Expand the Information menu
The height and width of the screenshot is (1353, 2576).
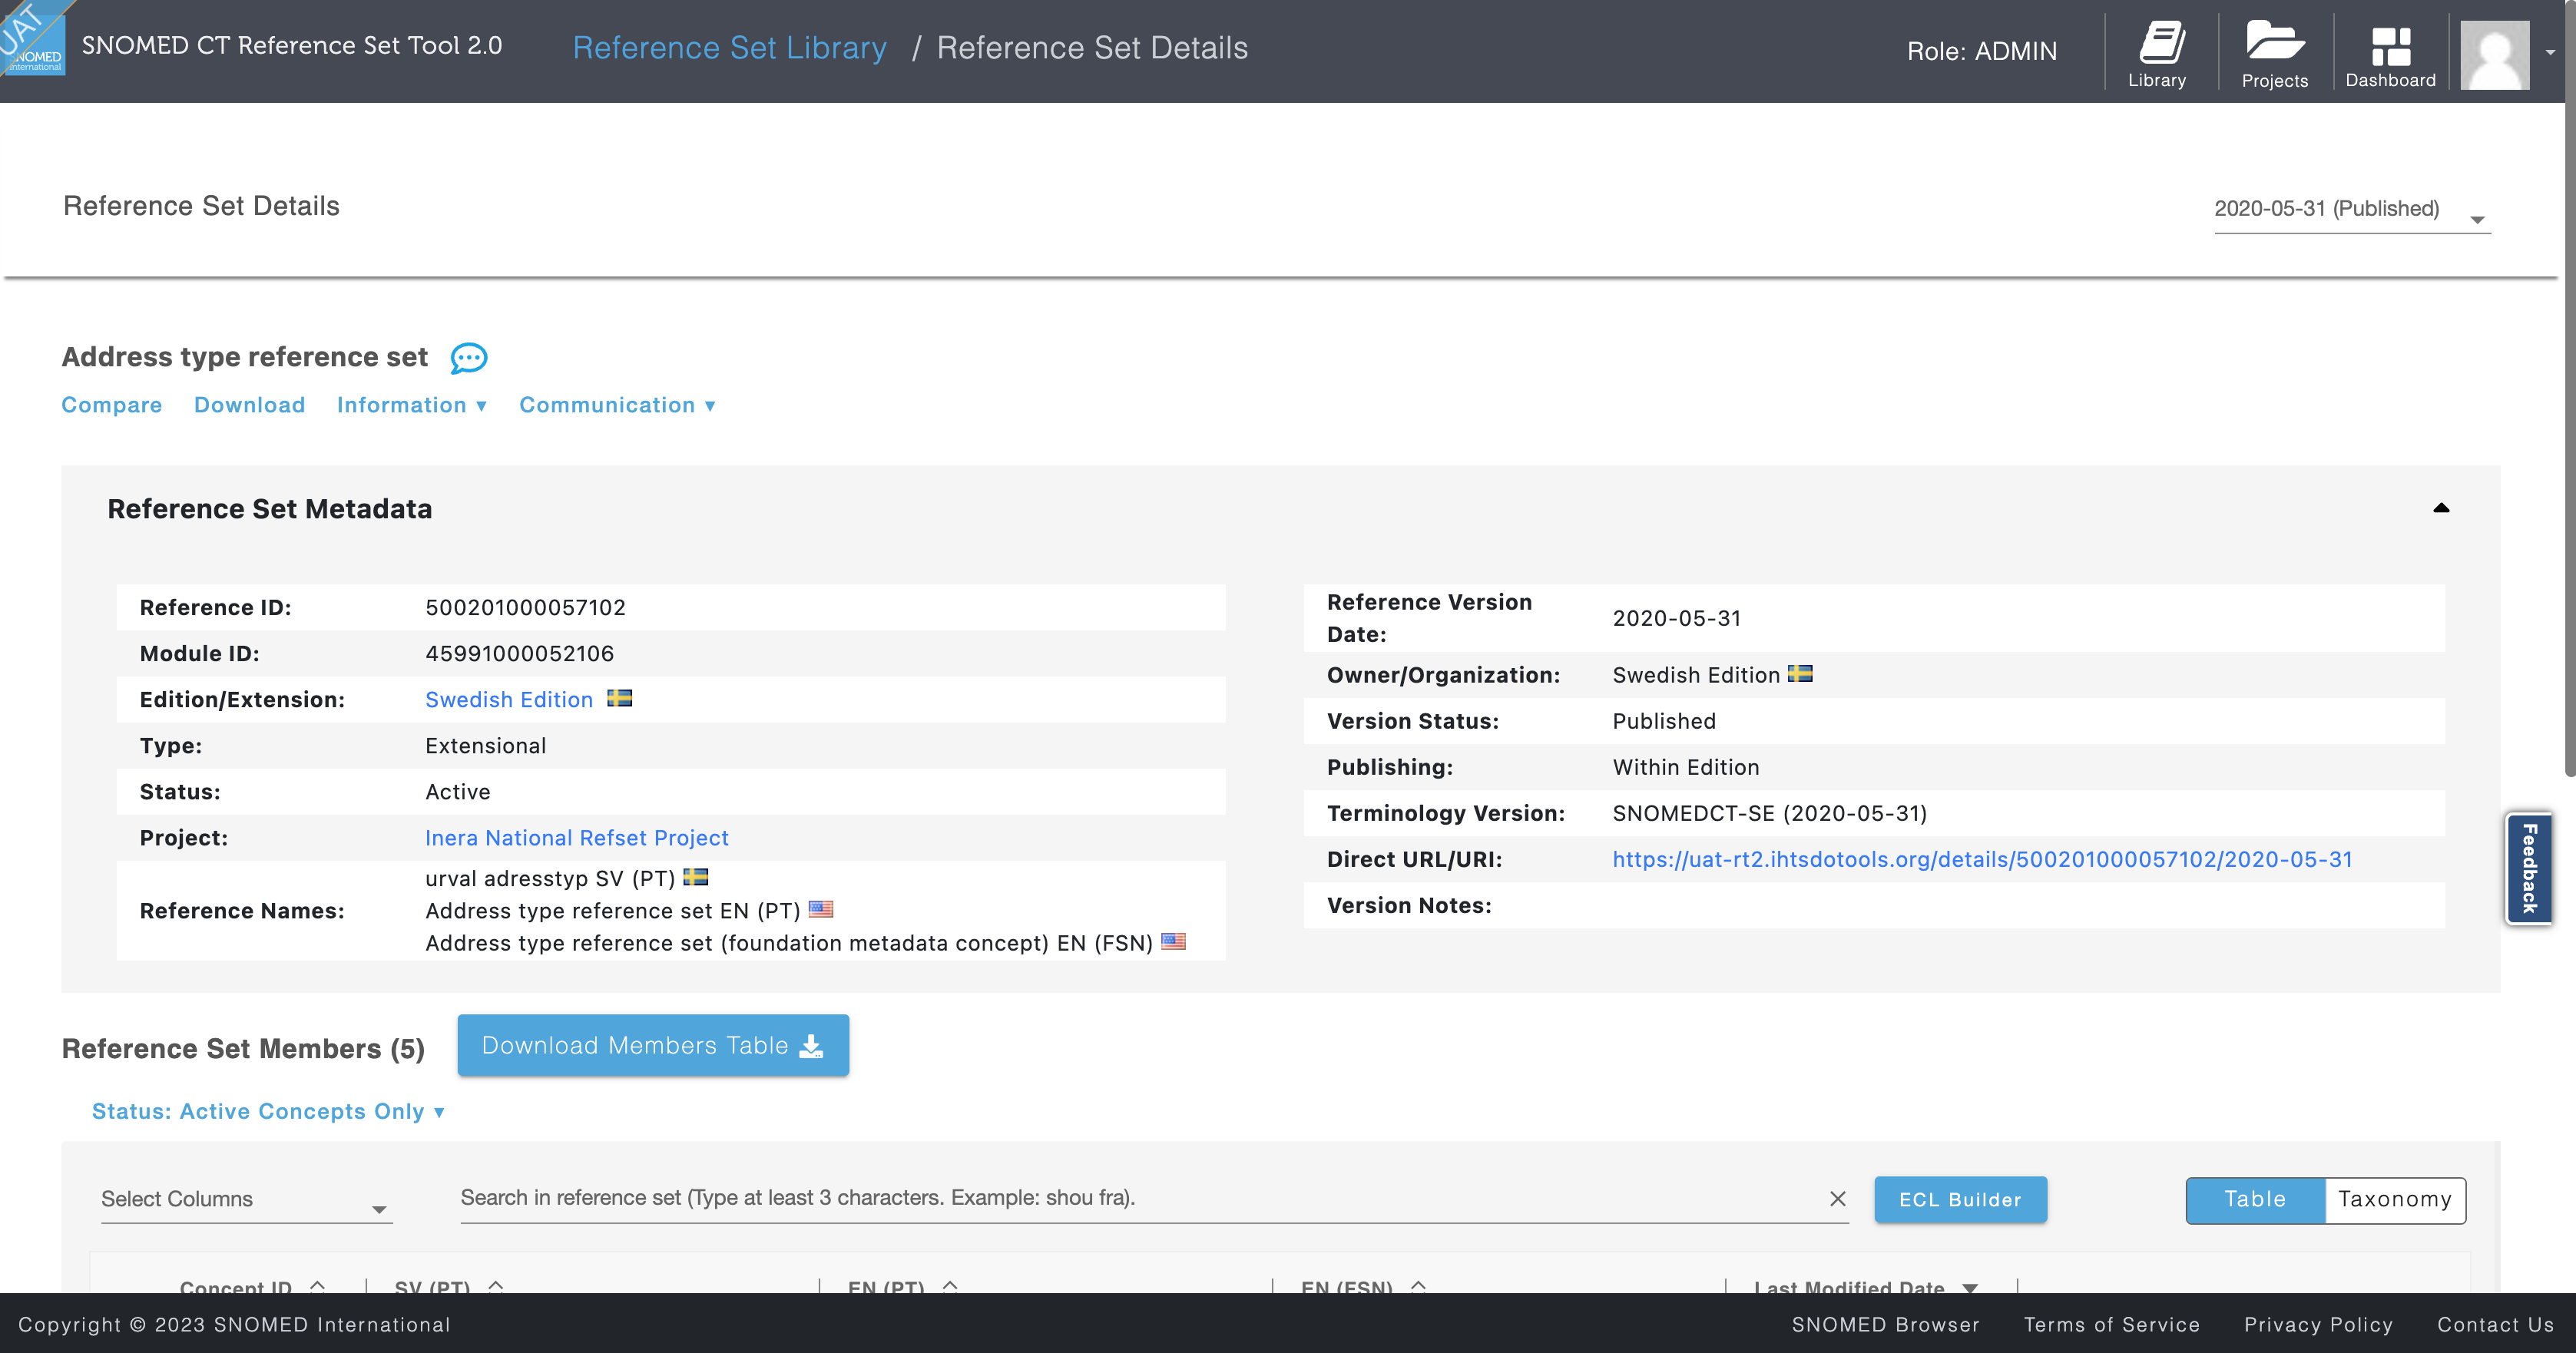[x=412, y=405]
